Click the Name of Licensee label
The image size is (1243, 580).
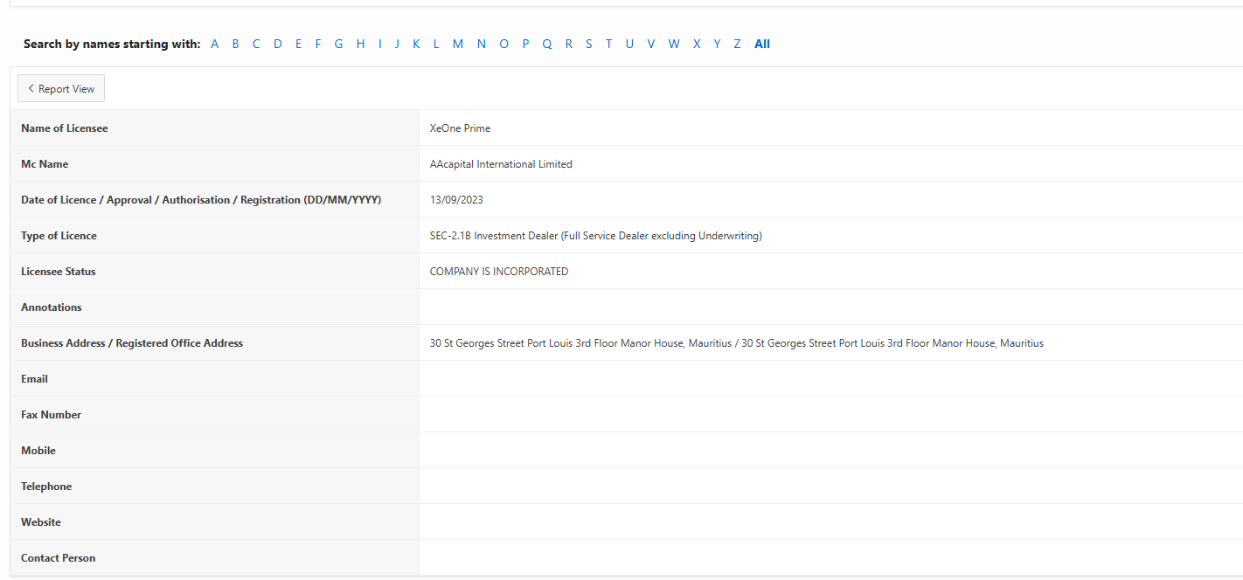point(65,128)
